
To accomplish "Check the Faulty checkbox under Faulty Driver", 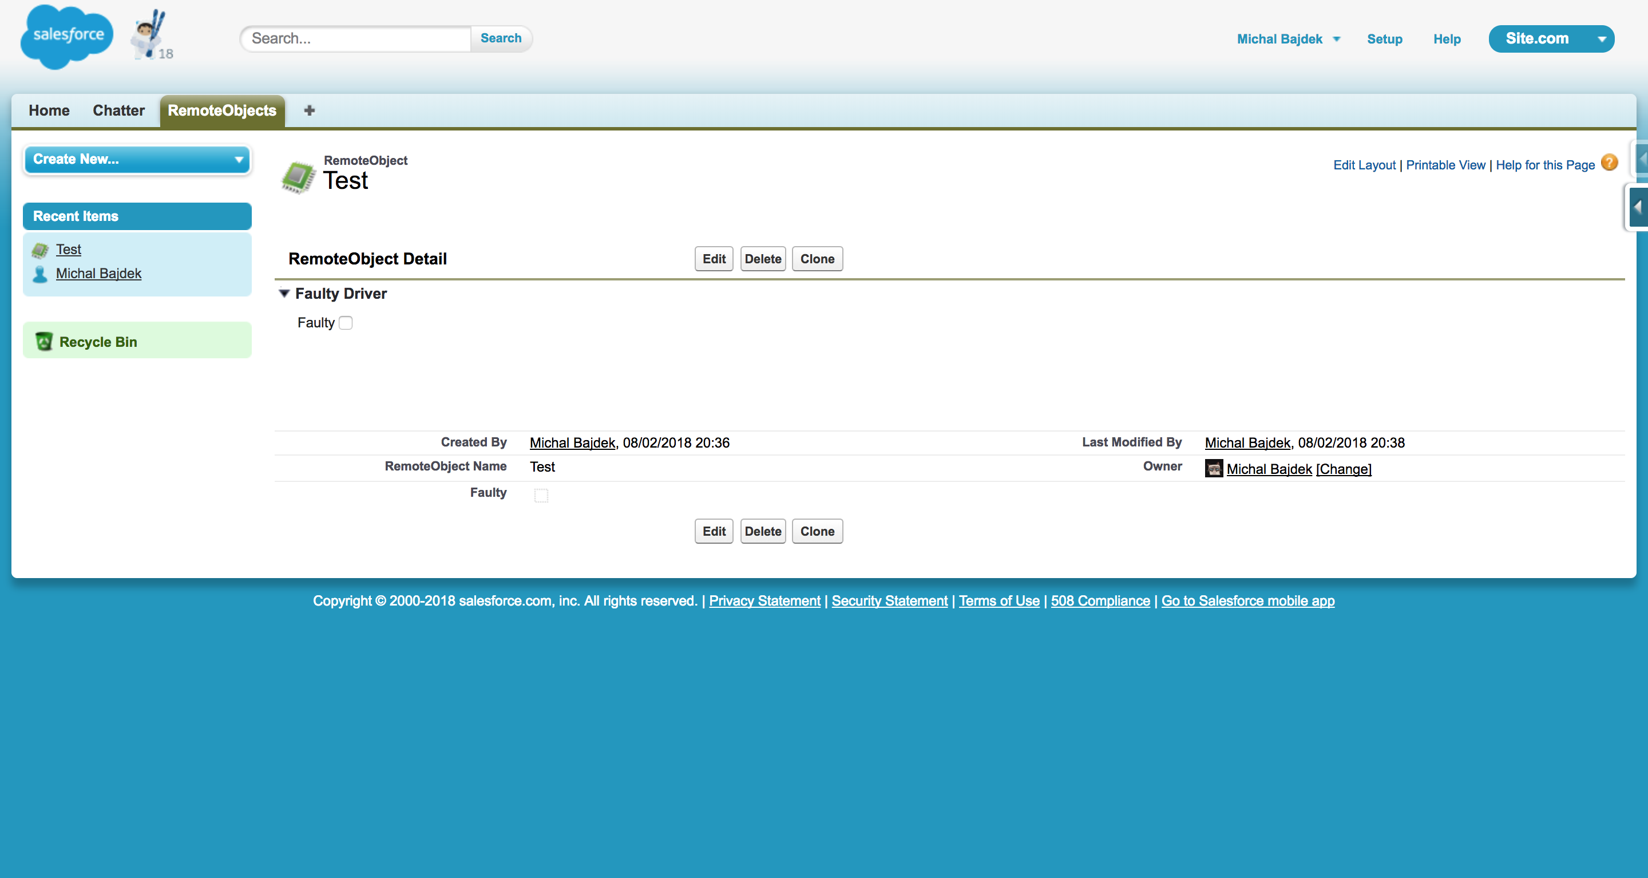I will [346, 323].
